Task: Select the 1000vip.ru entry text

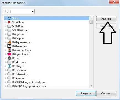Action: pos(18,38)
